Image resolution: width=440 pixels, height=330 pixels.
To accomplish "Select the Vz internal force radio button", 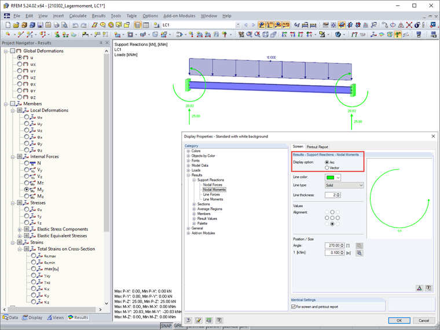I will click(27, 177).
